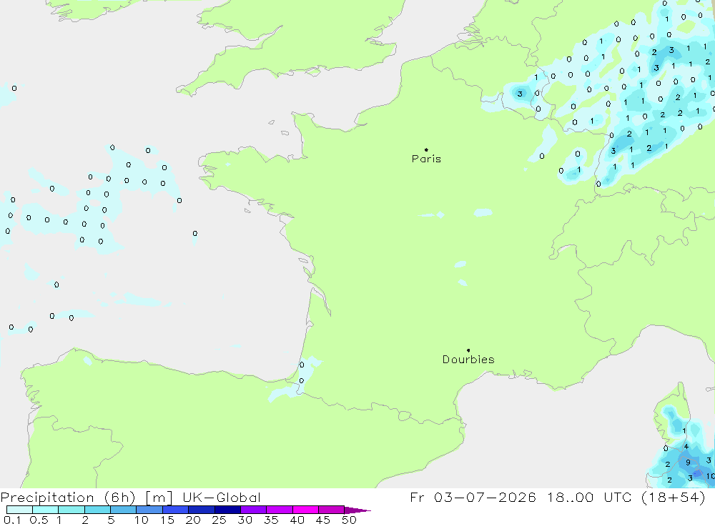Click the above-50 legend arrow tip
The height and width of the screenshot is (524, 715).
point(357,510)
